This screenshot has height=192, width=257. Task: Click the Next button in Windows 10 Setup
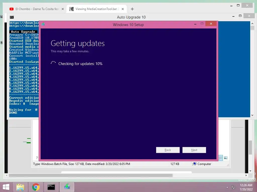coord(194,150)
